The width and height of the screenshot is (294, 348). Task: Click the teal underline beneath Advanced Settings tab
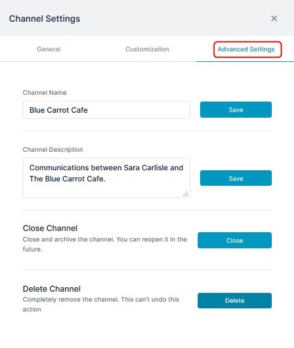[x=245, y=61]
